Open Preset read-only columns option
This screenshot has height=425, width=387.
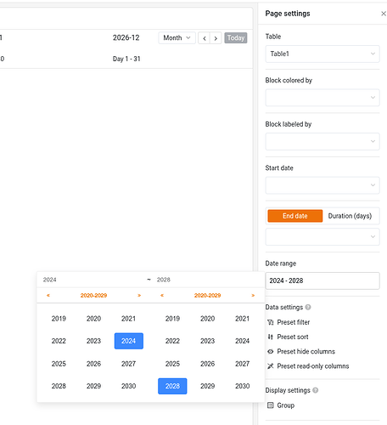(308, 366)
